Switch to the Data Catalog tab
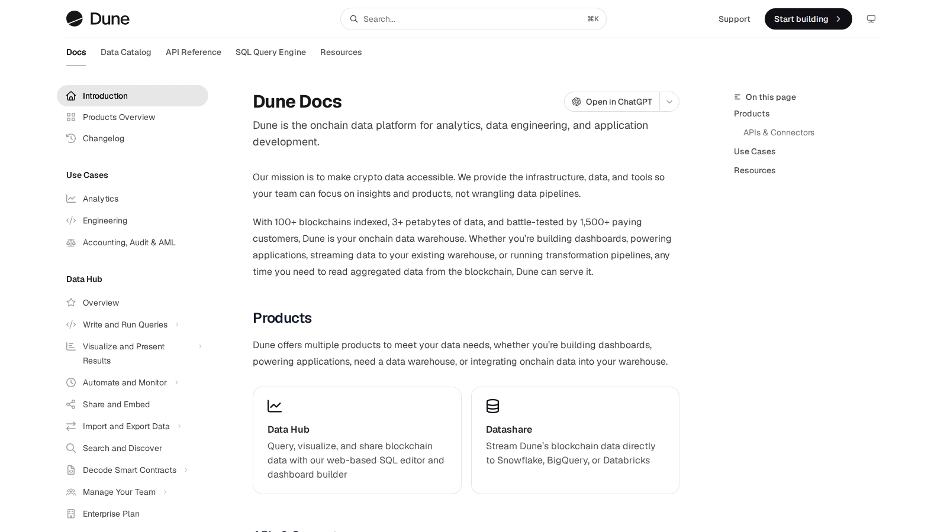Viewport: 947px width, 532px height. (x=126, y=52)
